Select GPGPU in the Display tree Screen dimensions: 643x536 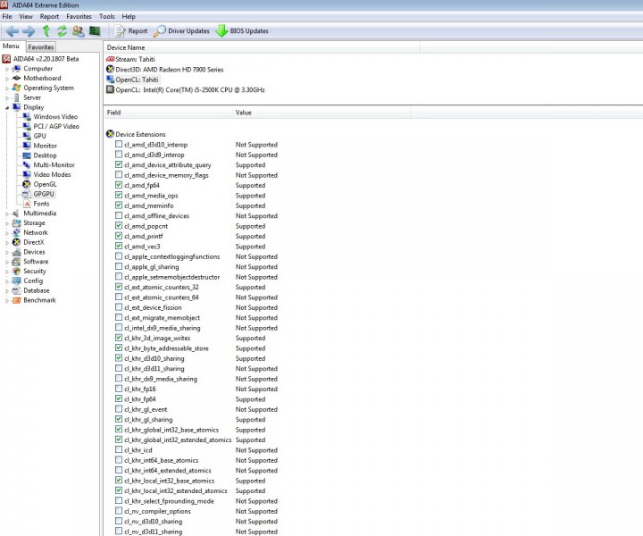click(44, 194)
